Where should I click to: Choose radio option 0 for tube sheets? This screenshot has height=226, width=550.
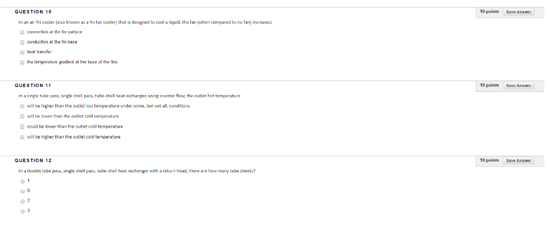pos(22,191)
